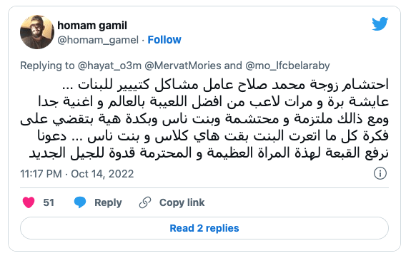Image resolution: width=416 pixels, height=268 pixels.
Task: Click the Reply text label
Action: click(x=108, y=202)
